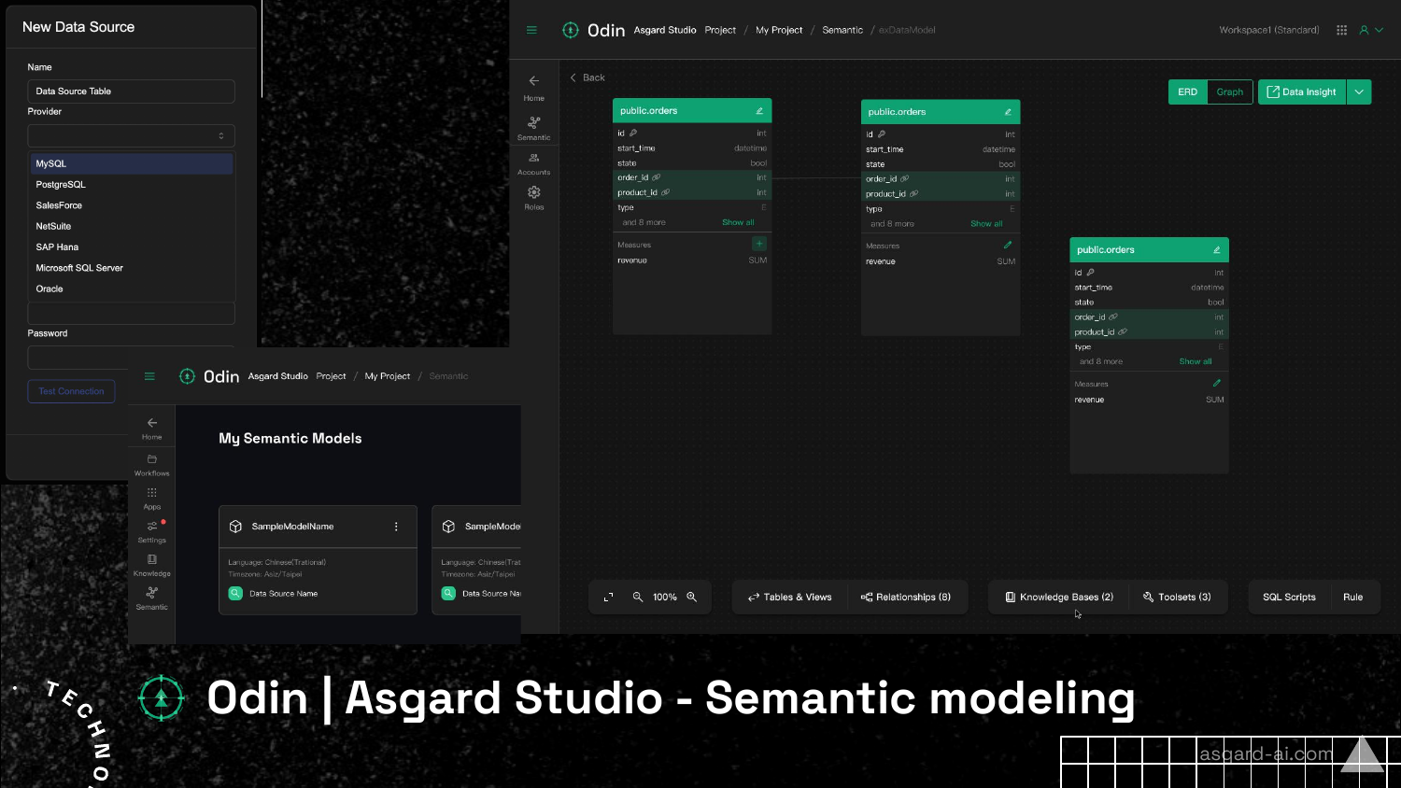The height and width of the screenshot is (788, 1401).
Task: Open the SampleModelName model card
Action: 318,560
